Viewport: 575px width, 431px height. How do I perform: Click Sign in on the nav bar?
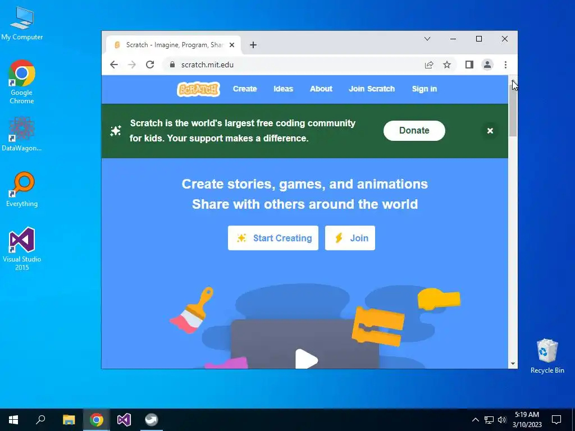(x=425, y=89)
